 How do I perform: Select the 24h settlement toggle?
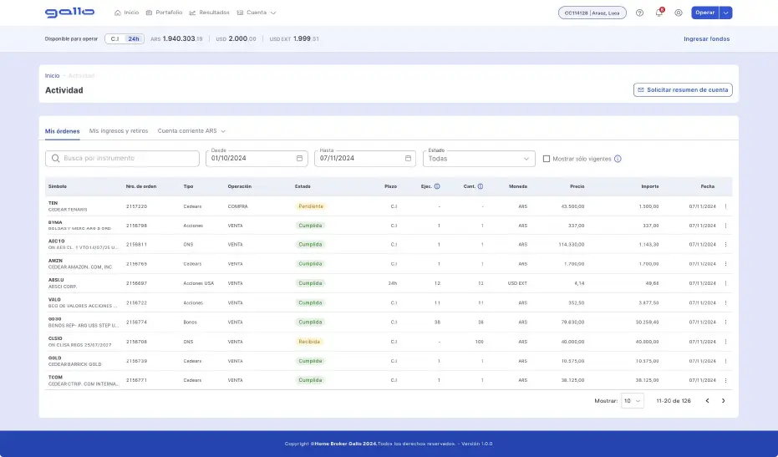[x=134, y=38]
